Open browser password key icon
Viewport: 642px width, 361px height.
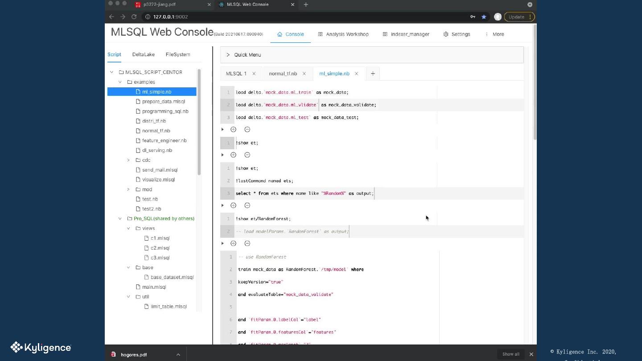tap(473, 17)
